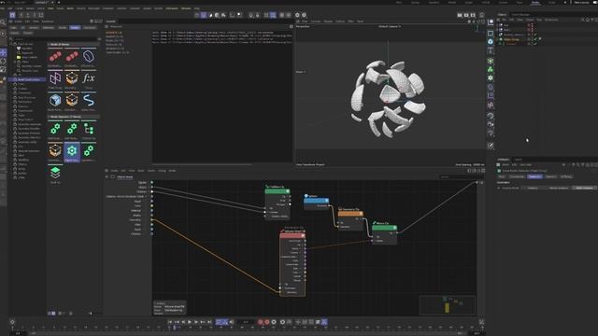Click the camera icon in side palette
This screenshot has width=598, height=336.
coord(491,124)
